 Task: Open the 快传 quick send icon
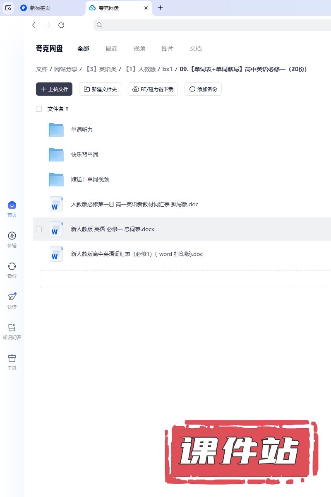pyautogui.click(x=12, y=297)
